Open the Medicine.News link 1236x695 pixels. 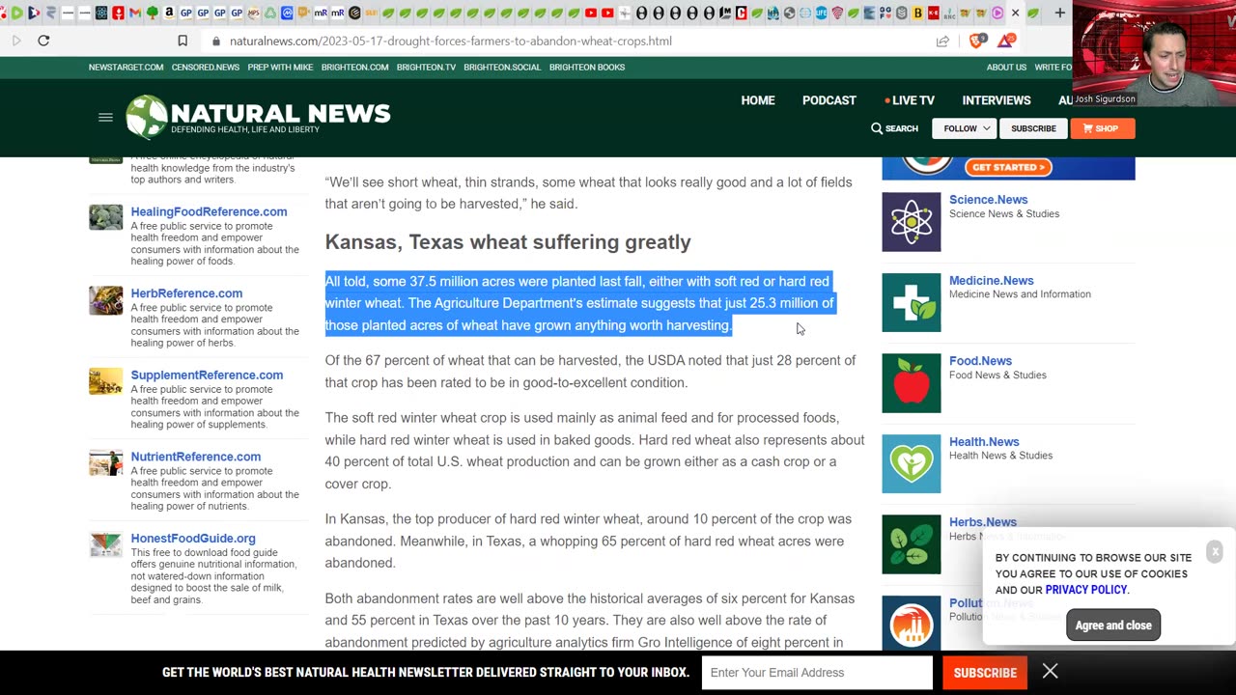point(991,280)
